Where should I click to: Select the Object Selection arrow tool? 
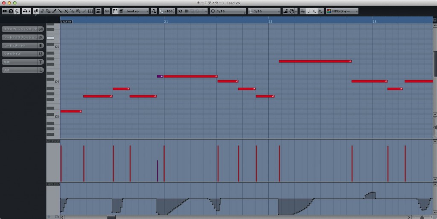click(36, 11)
